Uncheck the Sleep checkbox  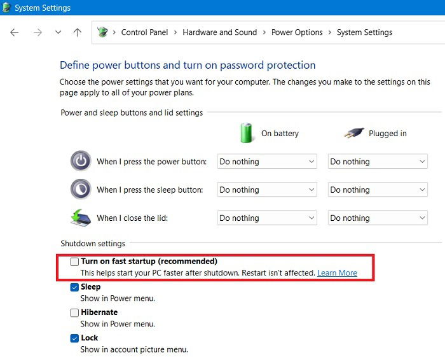(75, 287)
